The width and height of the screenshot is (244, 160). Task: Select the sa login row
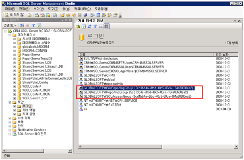coord(85,109)
